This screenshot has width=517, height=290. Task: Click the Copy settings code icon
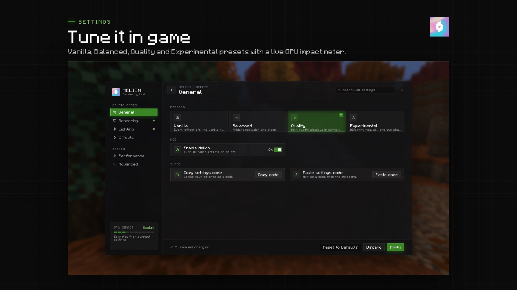coord(177,175)
